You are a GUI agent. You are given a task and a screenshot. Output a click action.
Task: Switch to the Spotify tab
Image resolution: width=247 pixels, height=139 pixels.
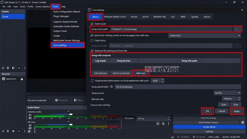pos(195,17)
